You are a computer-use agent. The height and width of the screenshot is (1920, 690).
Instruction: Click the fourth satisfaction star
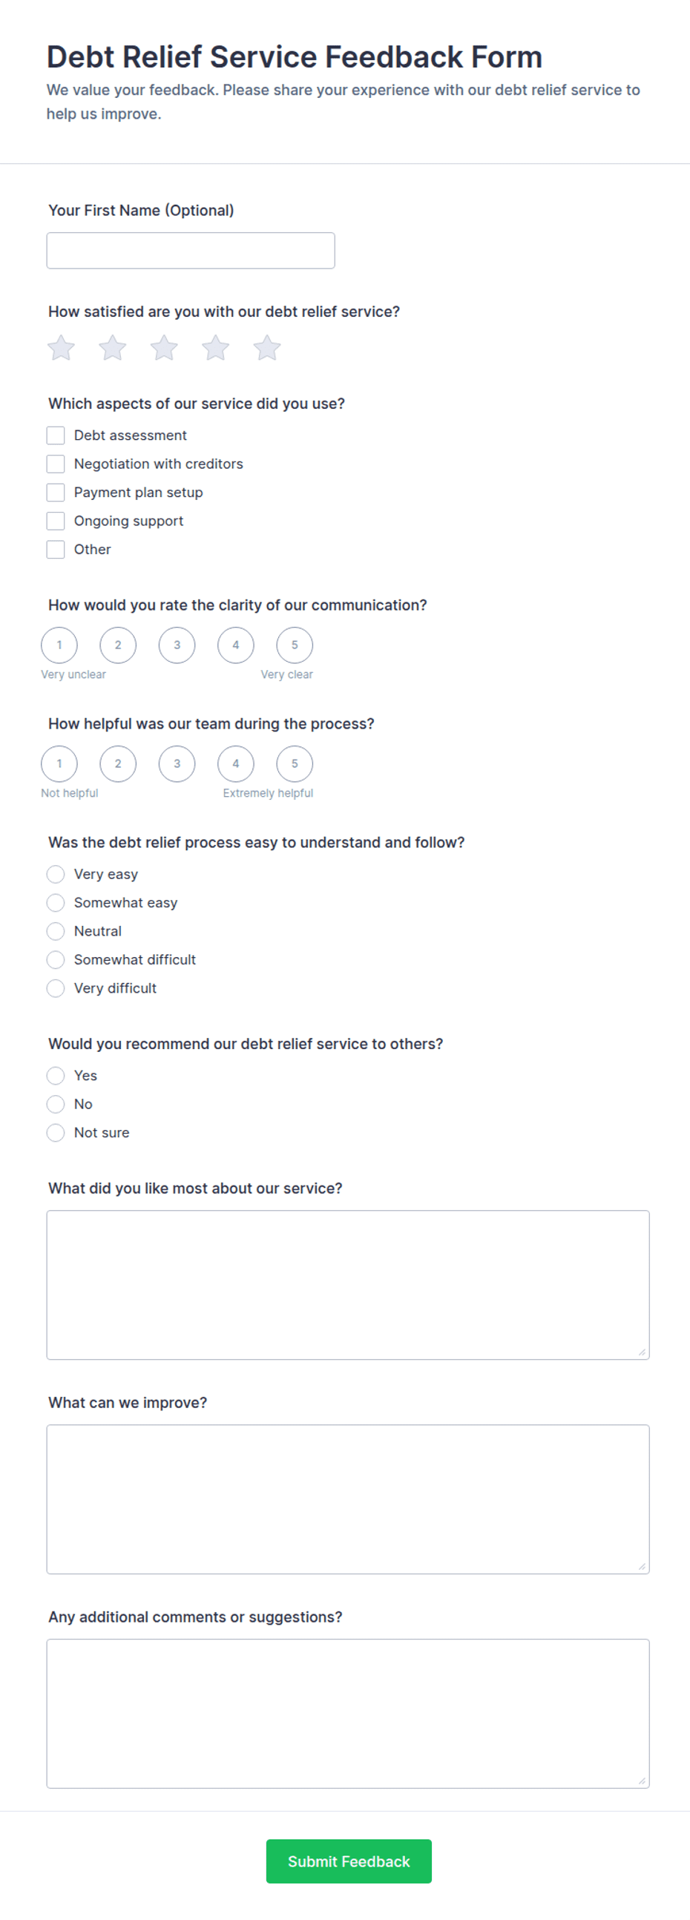pyautogui.click(x=215, y=348)
